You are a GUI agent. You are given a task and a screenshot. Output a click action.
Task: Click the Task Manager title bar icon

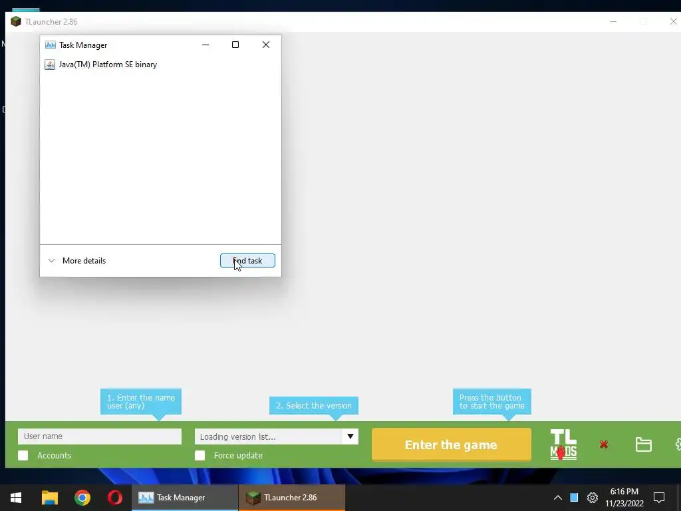pyautogui.click(x=51, y=45)
